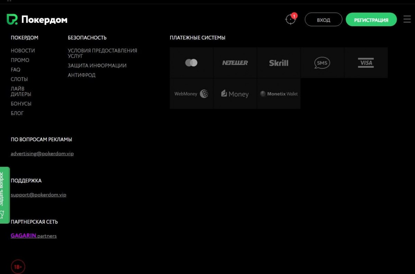Image resolution: width=415 pixels, height=274 pixels.
Task: Choose the WebMoney payment tile
Action: [191, 94]
